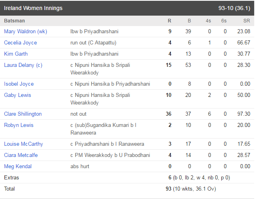
Task: Select Clare Shillington's not out status text
Action: coord(78,114)
